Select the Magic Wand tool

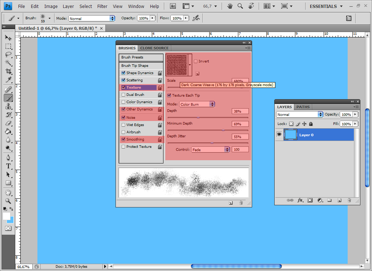coord(8,62)
